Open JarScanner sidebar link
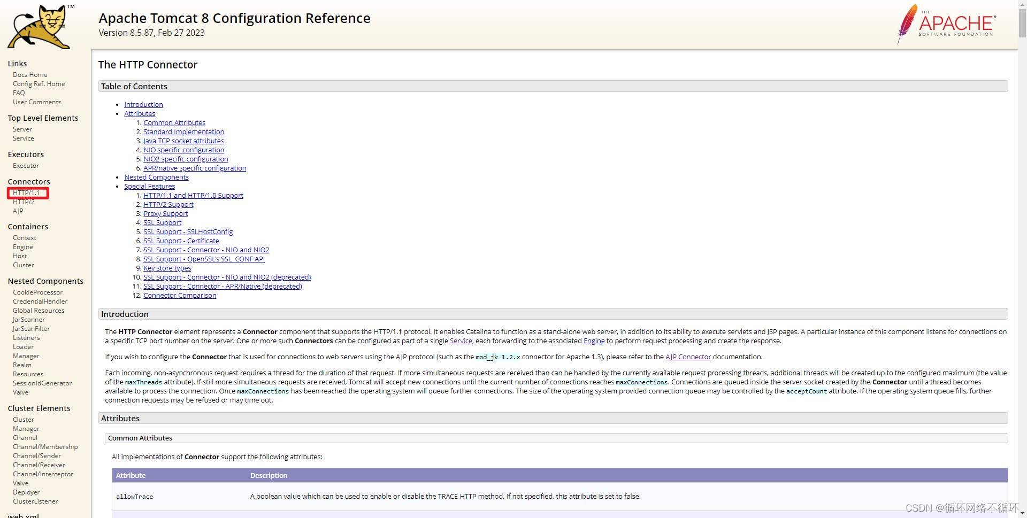1027x518 pixels. 29,320
